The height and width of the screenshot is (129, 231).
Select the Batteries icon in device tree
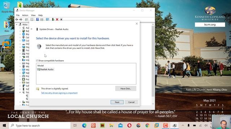pos(23,31)
